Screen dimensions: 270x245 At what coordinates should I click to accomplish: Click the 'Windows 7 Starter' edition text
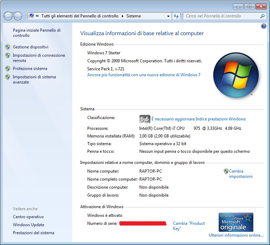104,53
